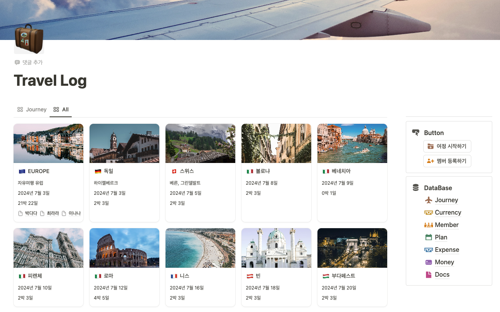Open the Journey database link
Screen dimensions: 500x312
[x=447, y=200]
